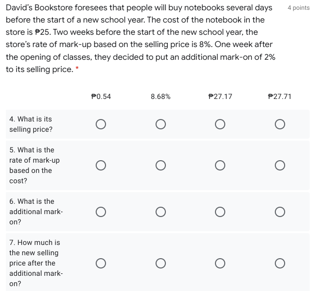The height and width of the screenshot is (291, 319).
Task: Pick ₱27.71 for question 4 selling price
Action: pyautogui.click(x=280, y=124)
